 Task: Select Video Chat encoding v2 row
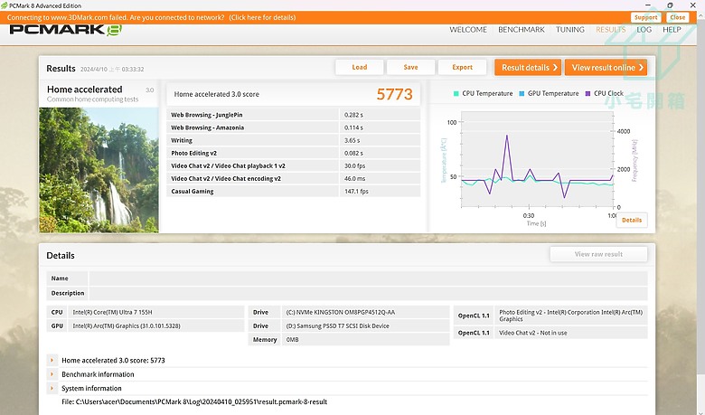click(x=293, y=178)
